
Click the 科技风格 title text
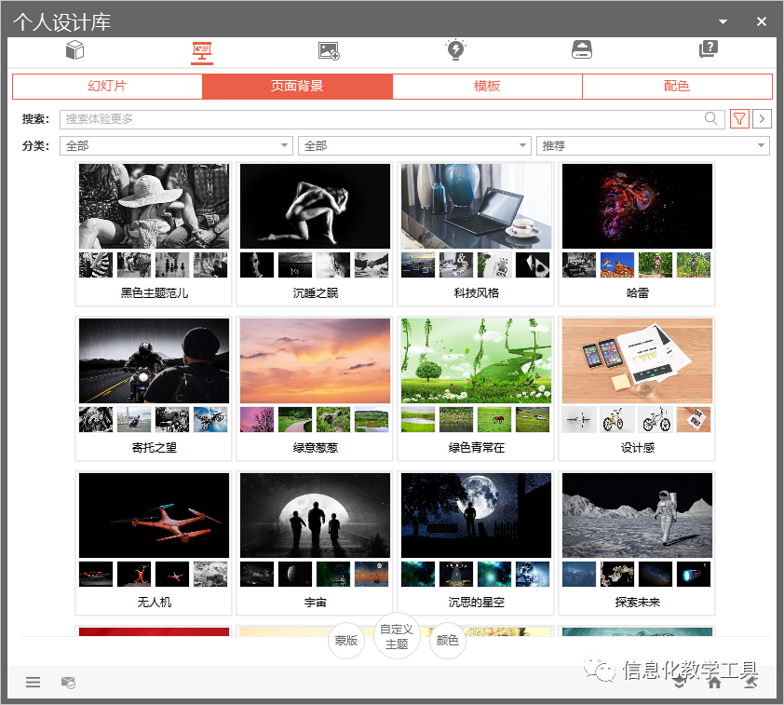click(476, 293)
